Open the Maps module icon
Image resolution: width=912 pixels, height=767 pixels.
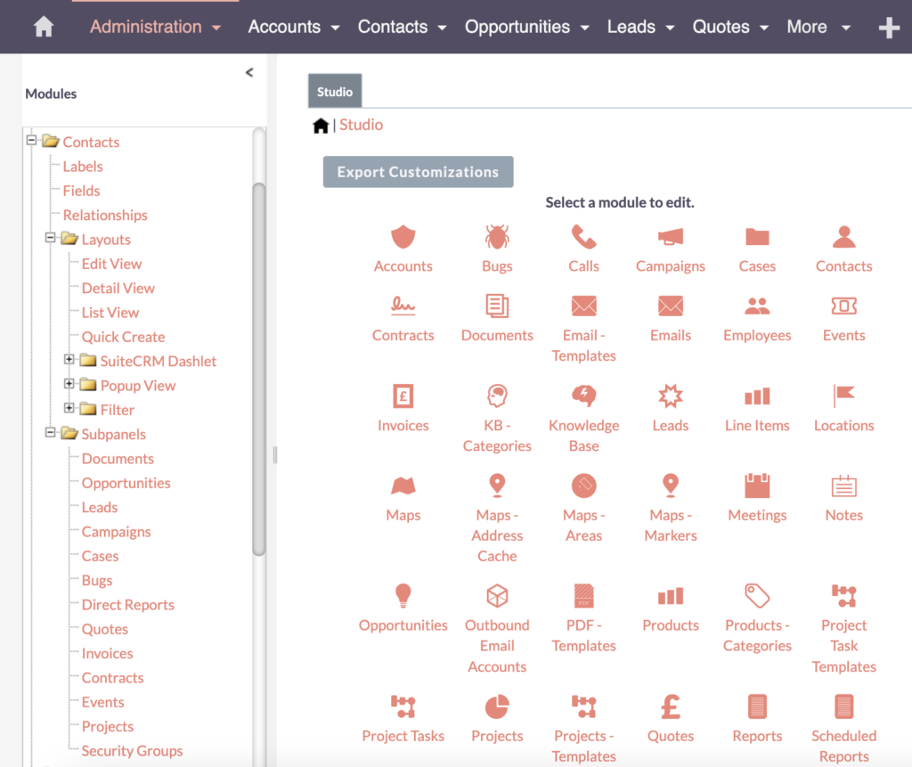403,485
